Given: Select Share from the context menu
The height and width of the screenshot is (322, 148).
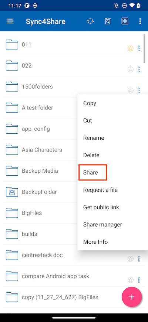Looking at the screenshot, I should click(x=91, y=172).
